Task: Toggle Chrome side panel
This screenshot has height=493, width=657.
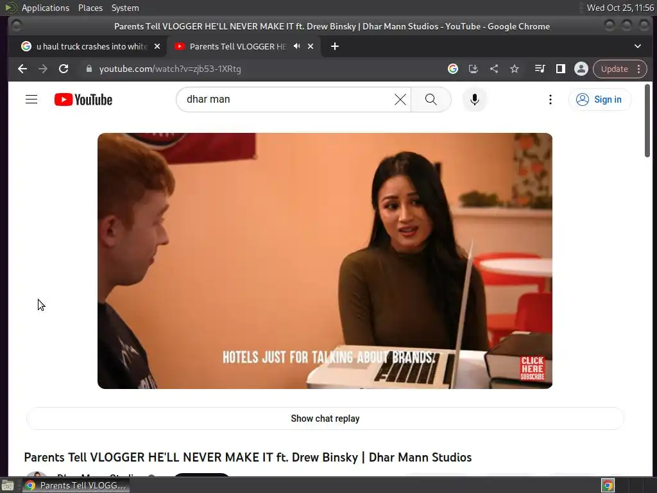Action: [560, 69]
